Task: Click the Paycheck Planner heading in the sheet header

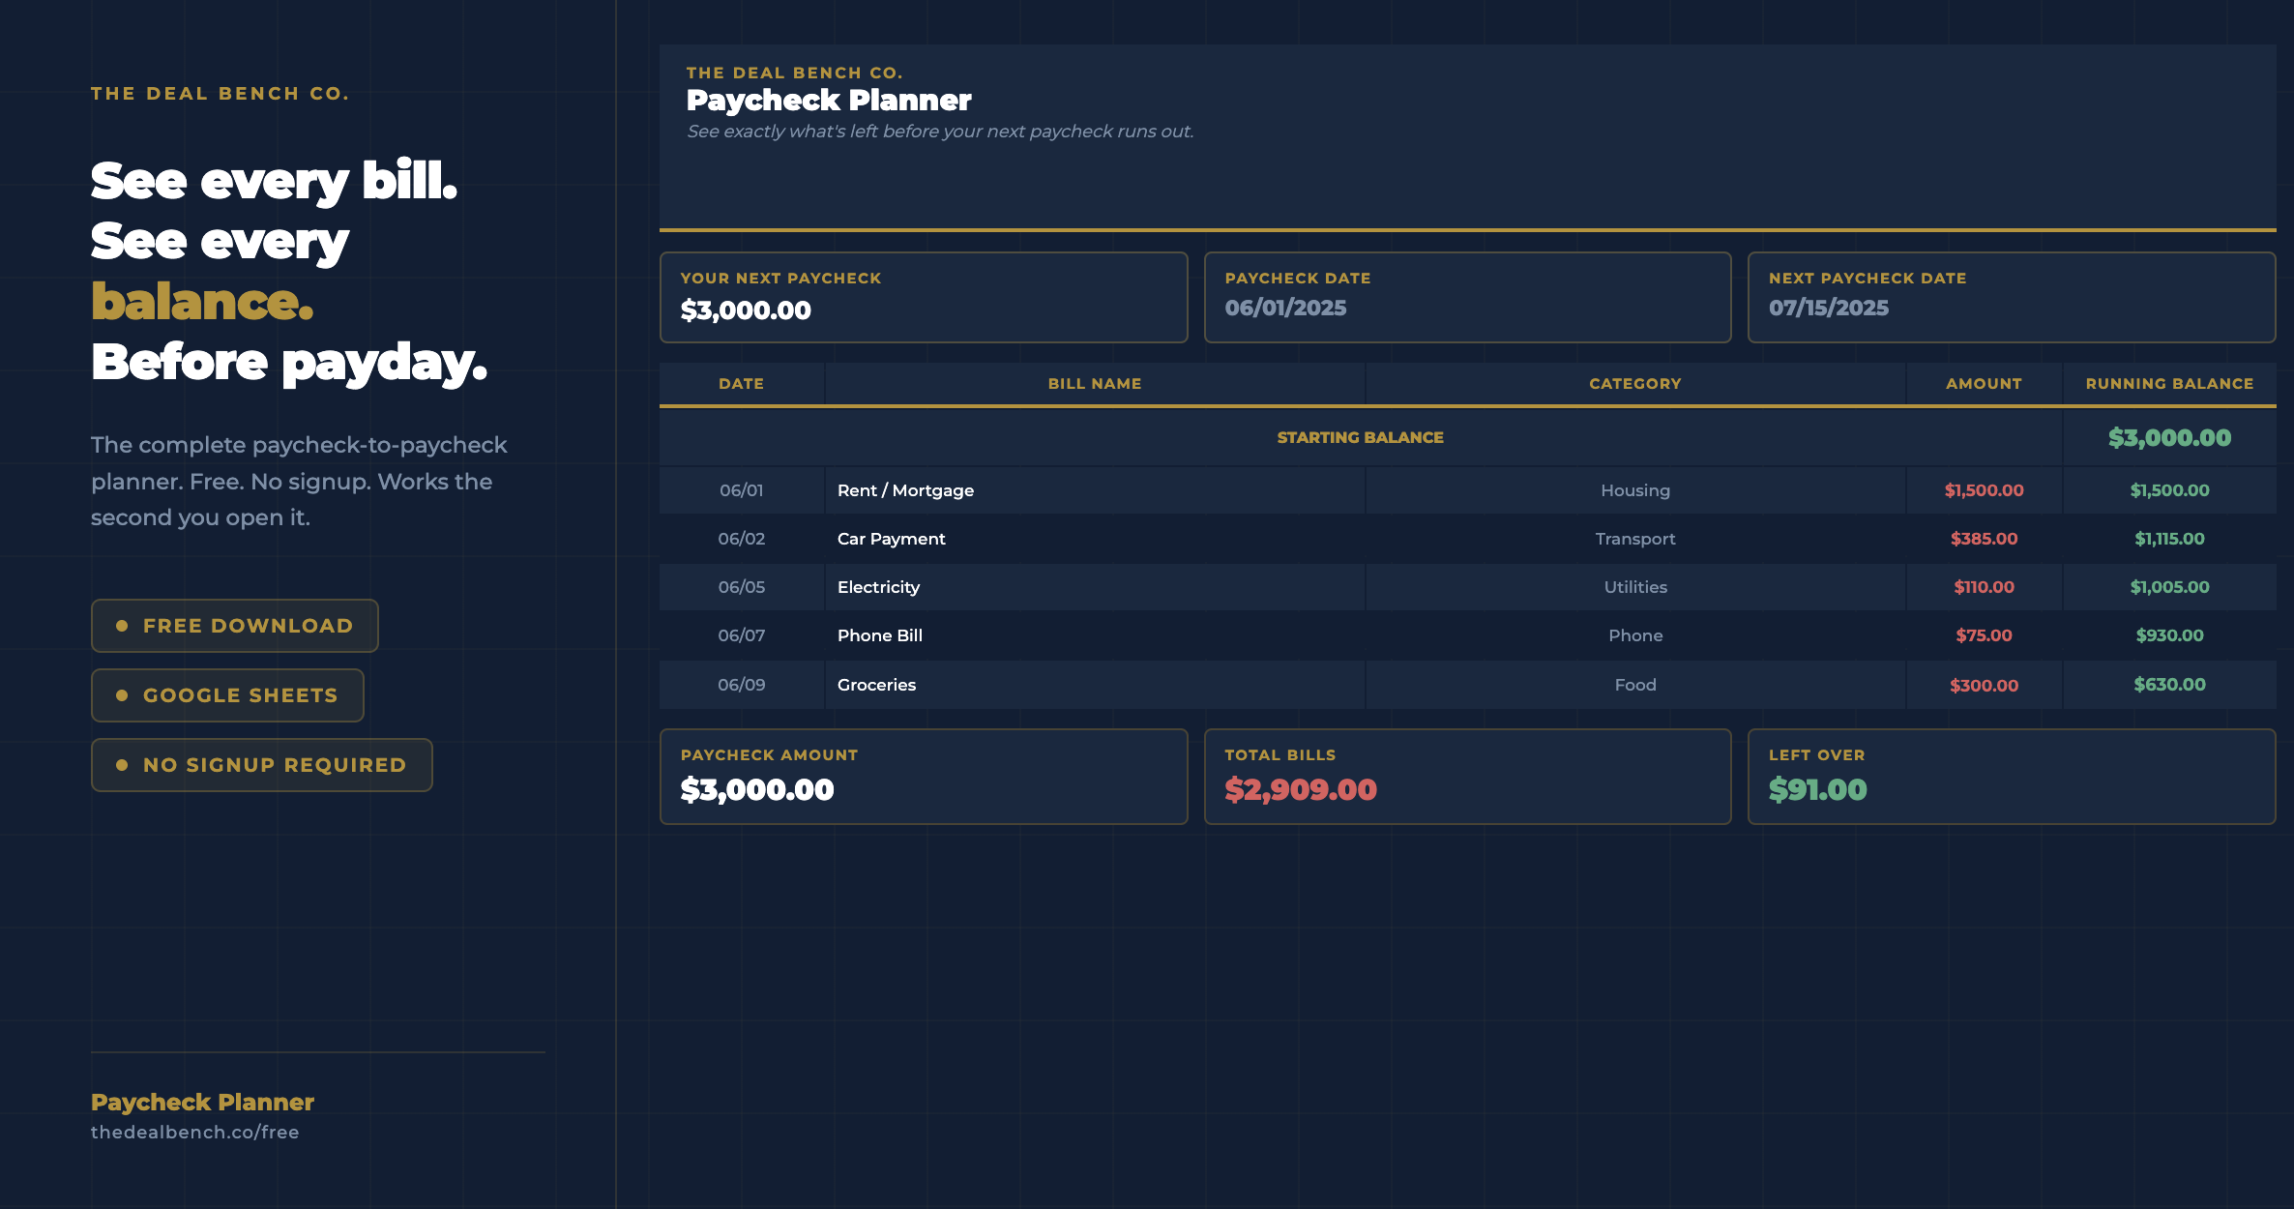Action: point(829,101)
